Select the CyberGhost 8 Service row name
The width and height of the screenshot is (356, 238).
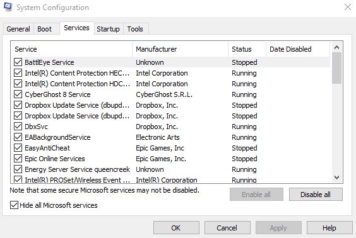coord(57,94)
